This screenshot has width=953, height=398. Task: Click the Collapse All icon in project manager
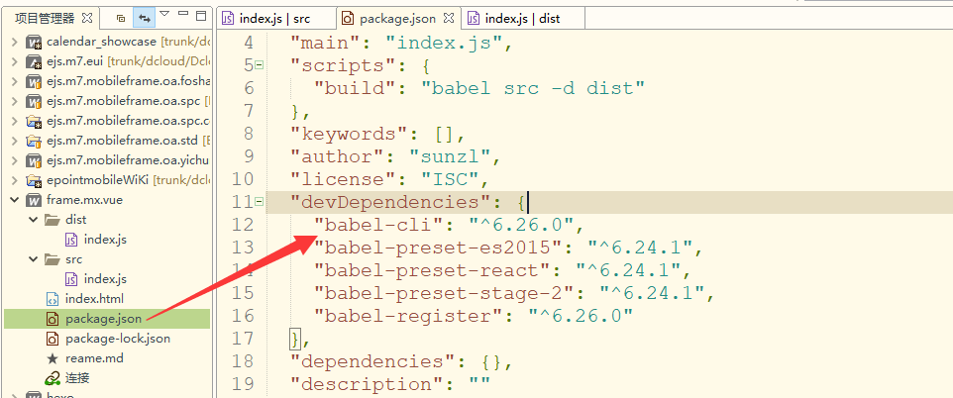(120, 18)
